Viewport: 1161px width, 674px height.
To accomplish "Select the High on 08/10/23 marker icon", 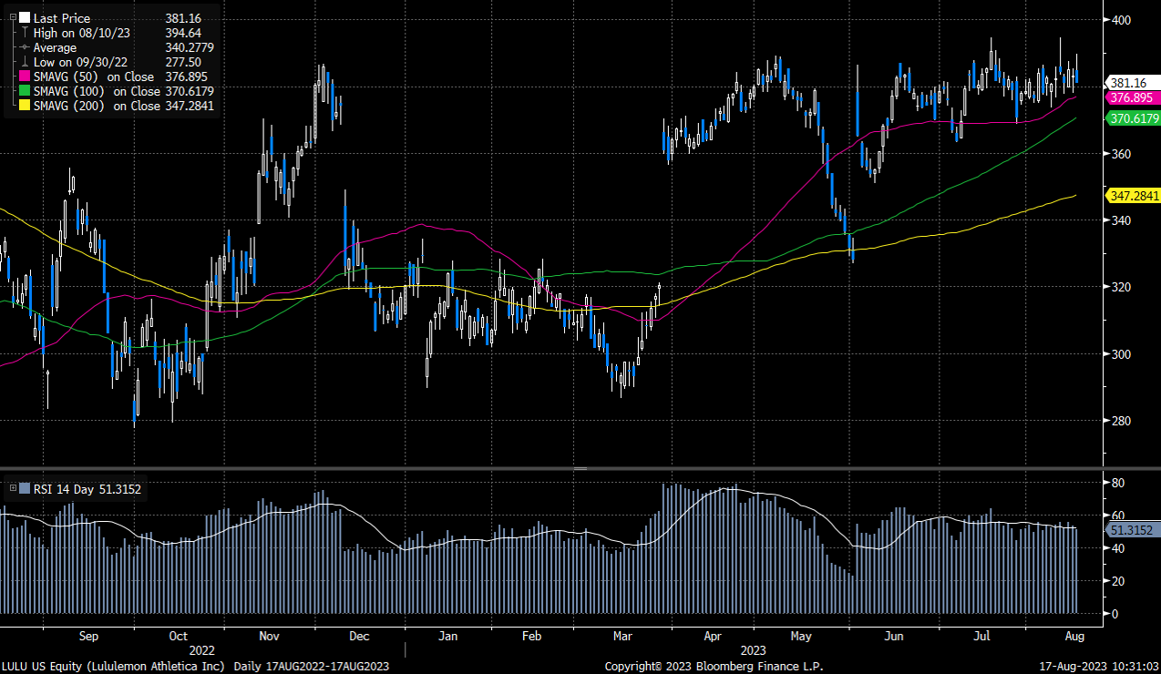I will point(25,33).
